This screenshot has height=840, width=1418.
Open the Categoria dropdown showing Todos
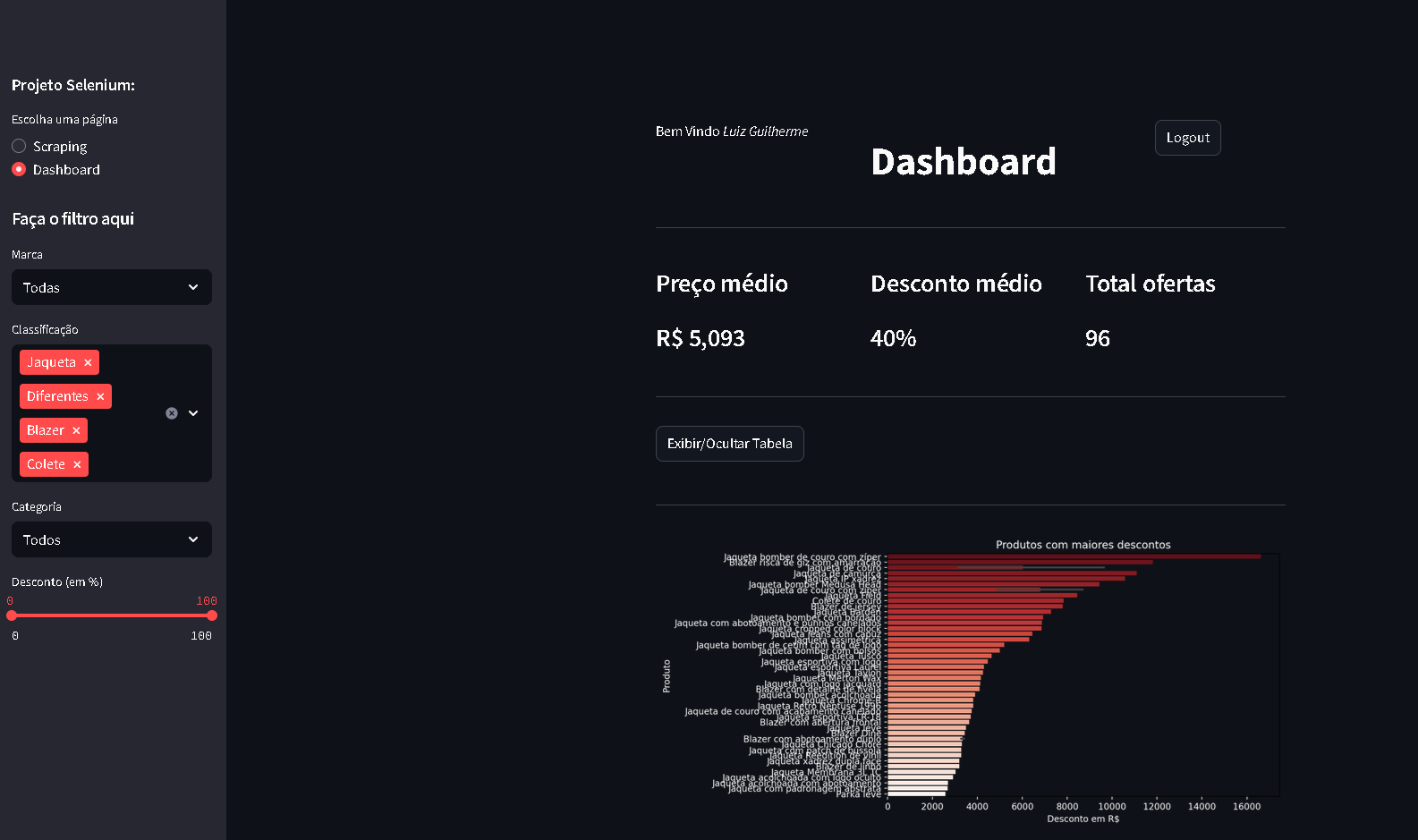(112, 539)
